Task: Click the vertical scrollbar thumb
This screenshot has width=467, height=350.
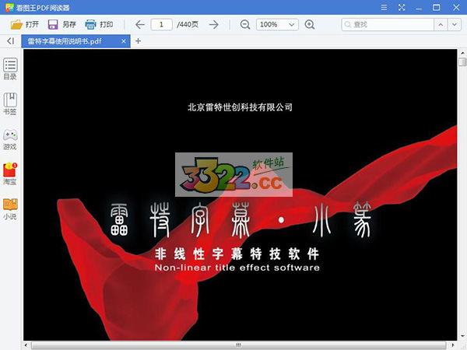Action: click(462, 62)
